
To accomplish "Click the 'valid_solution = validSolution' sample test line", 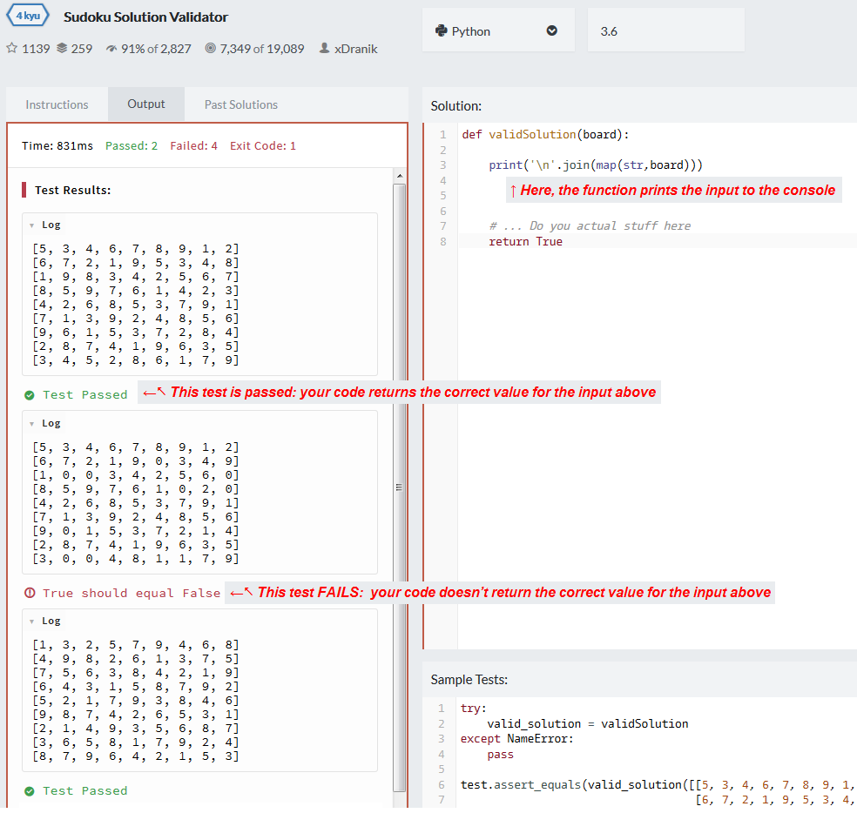I will point(588,724).
